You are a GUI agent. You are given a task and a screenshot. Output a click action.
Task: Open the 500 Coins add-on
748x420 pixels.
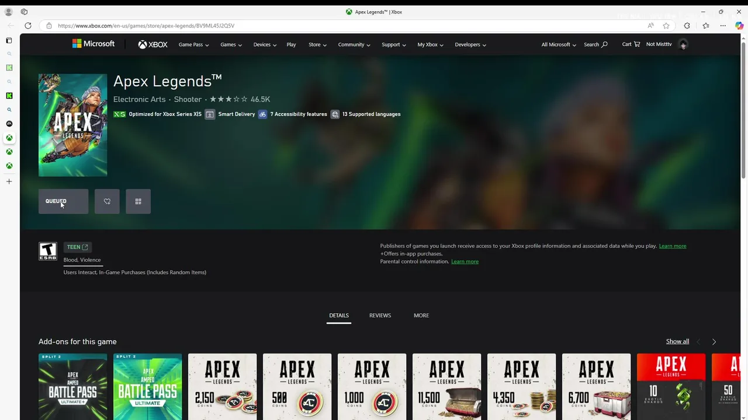[x=297, y=387]
